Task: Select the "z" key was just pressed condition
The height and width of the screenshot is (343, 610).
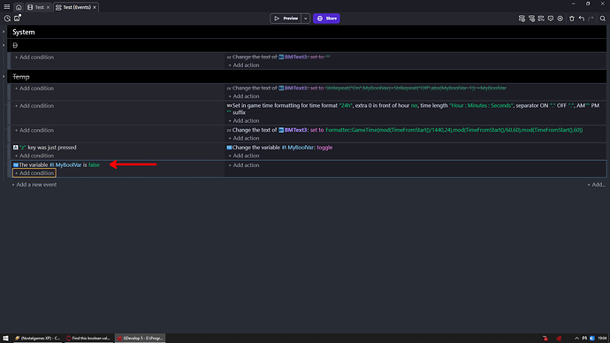Action: pyautogui.click(x=45, y=148)
